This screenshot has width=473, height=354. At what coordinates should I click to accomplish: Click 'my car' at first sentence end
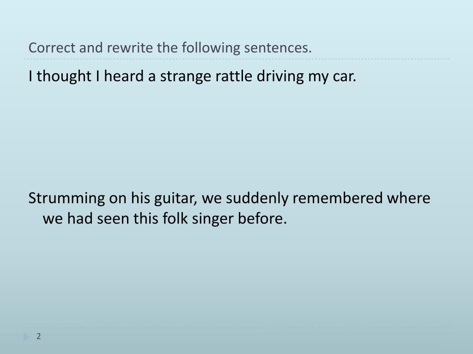pyautogui.click(x=331, y=77)
